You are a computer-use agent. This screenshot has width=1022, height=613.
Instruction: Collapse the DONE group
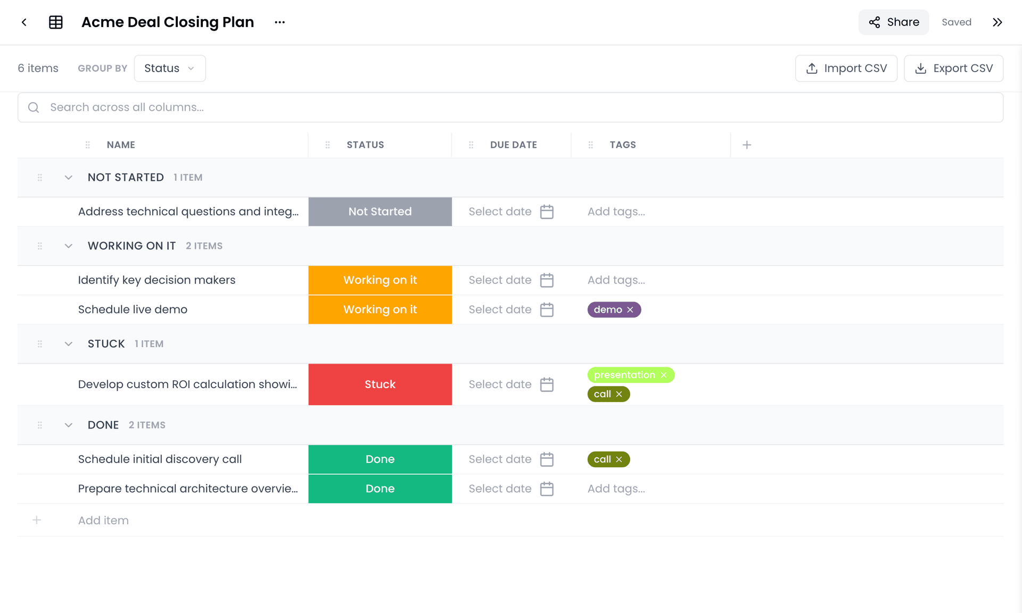pyautogui.click(x=68, y=425)
